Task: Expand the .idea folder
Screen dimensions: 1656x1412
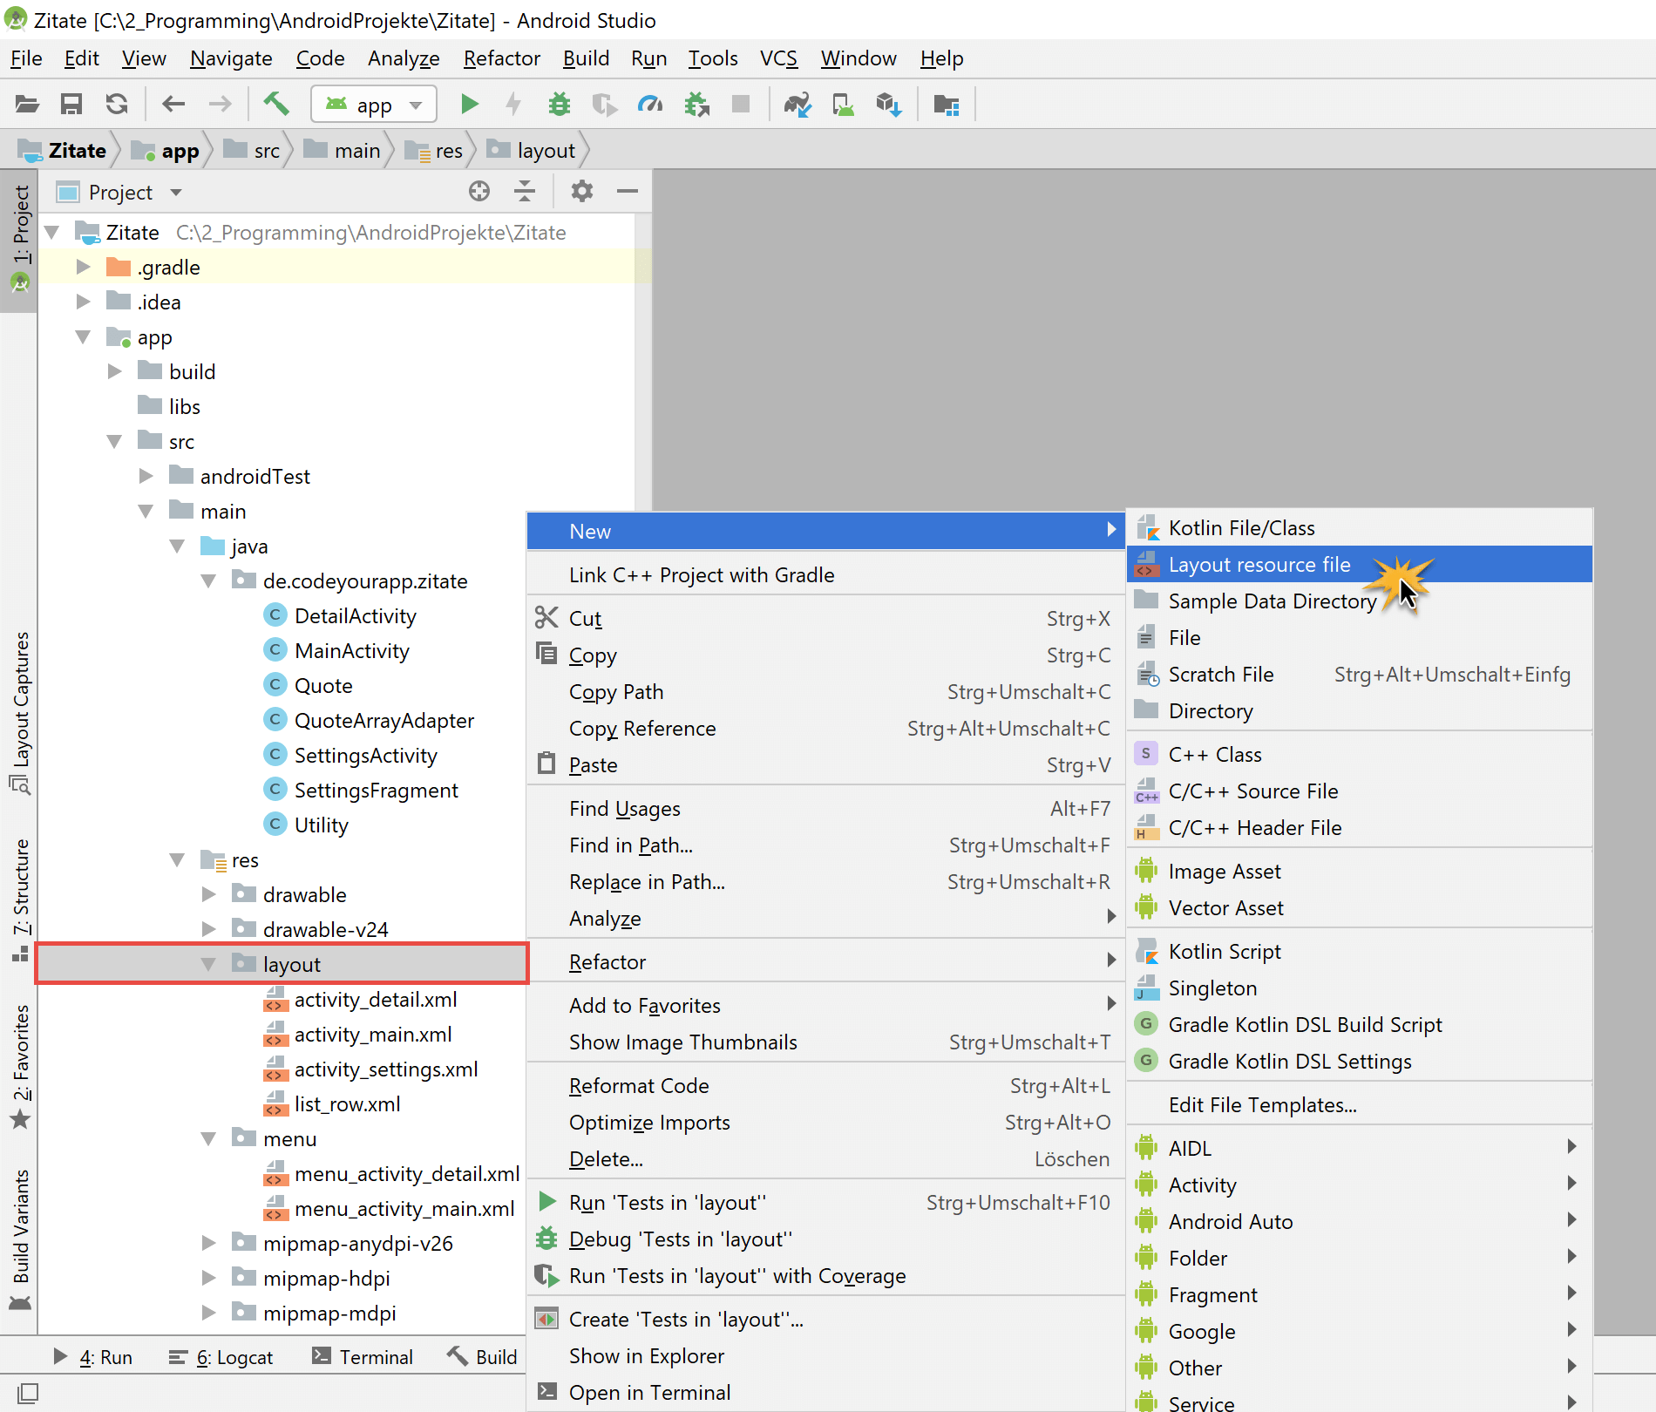Action: click(84, 302)
